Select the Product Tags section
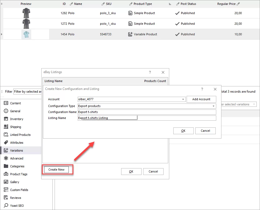The height and width of the screenshot is (210, 260). [18, 174]
